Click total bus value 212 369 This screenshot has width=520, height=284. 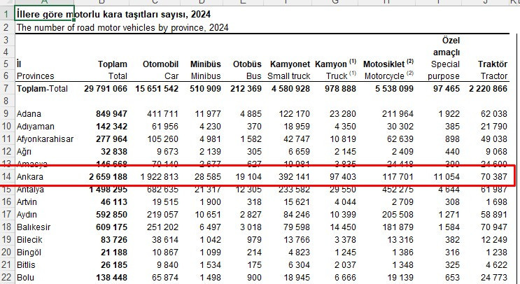click(x=246, y=89)
